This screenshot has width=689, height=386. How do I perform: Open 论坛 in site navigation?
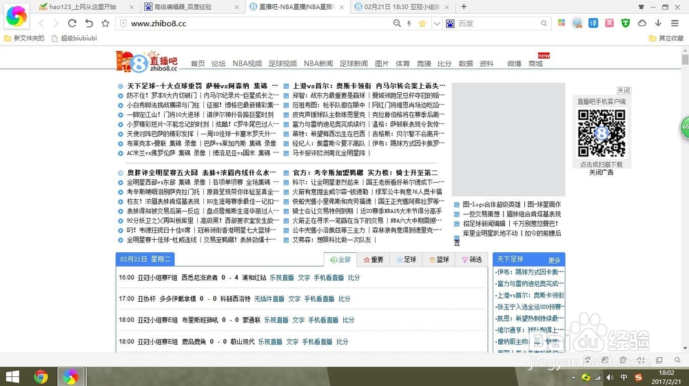218,63
